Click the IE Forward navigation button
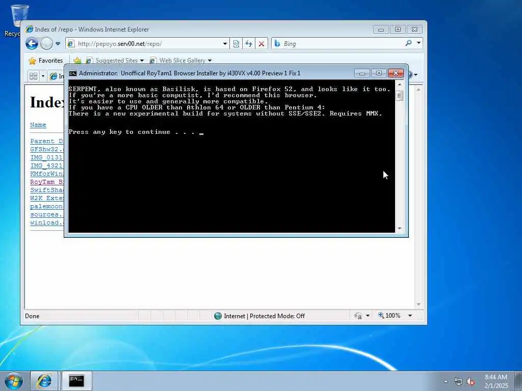 tap(46, 44)
